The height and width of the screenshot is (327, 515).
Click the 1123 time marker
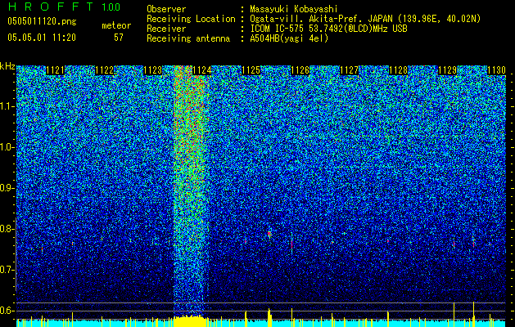(x=153, y=70)
